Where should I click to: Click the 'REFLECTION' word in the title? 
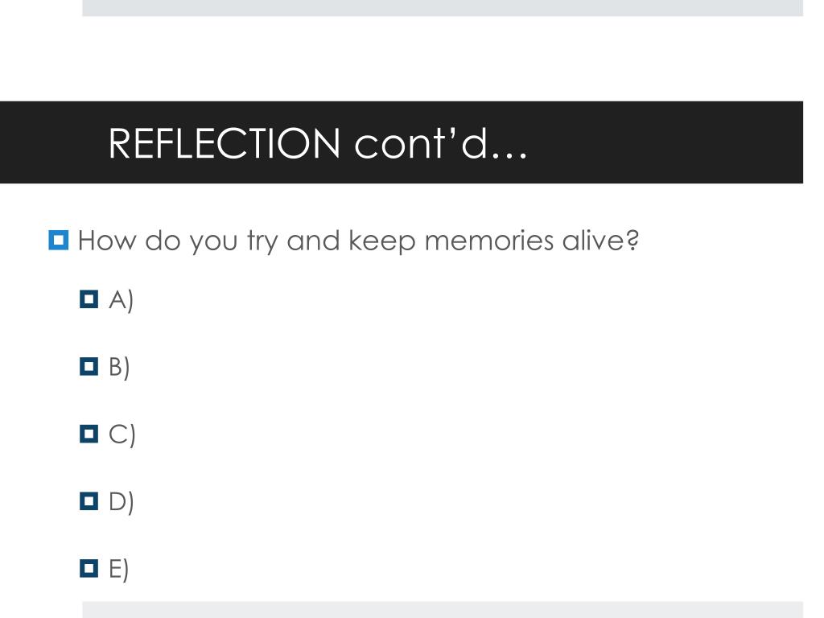pos(225,143)
